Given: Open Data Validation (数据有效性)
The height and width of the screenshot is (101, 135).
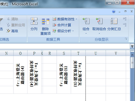Looking at the screenshot, I should [x=63, y=19].
